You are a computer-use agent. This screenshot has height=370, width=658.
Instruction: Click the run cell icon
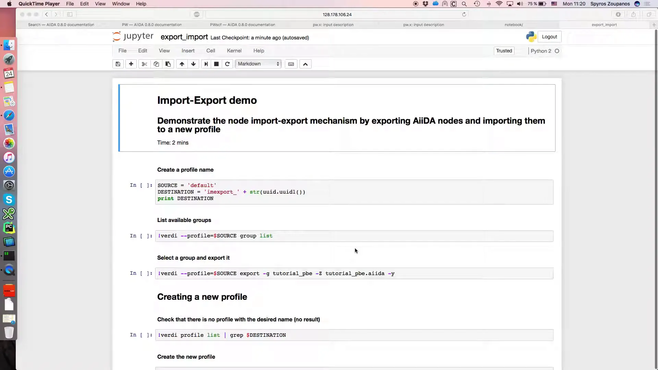pyautogui.click(x=205, y=64)
